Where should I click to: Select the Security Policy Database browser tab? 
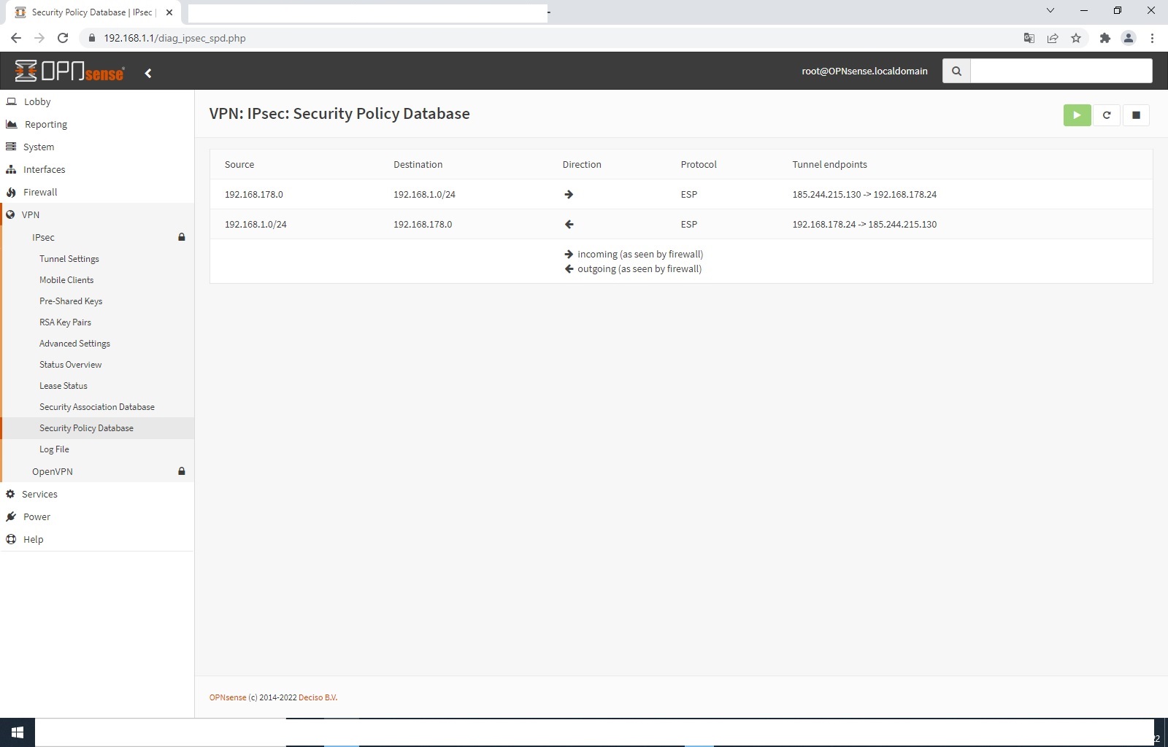91,12
